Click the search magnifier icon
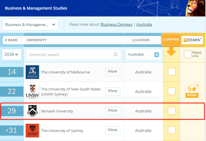Viewport: 206px width, 141px height. [116, 54]
